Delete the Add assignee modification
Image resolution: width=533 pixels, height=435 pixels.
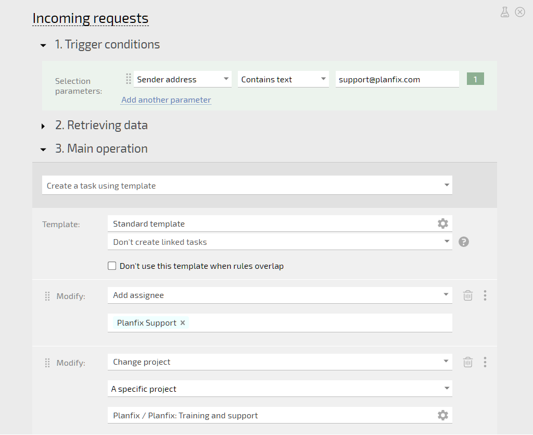click(468, 295)
